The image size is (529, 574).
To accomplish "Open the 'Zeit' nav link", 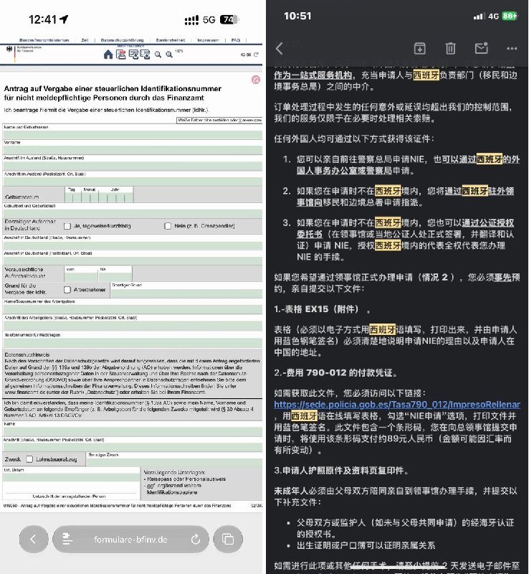I will click(85, 40).
